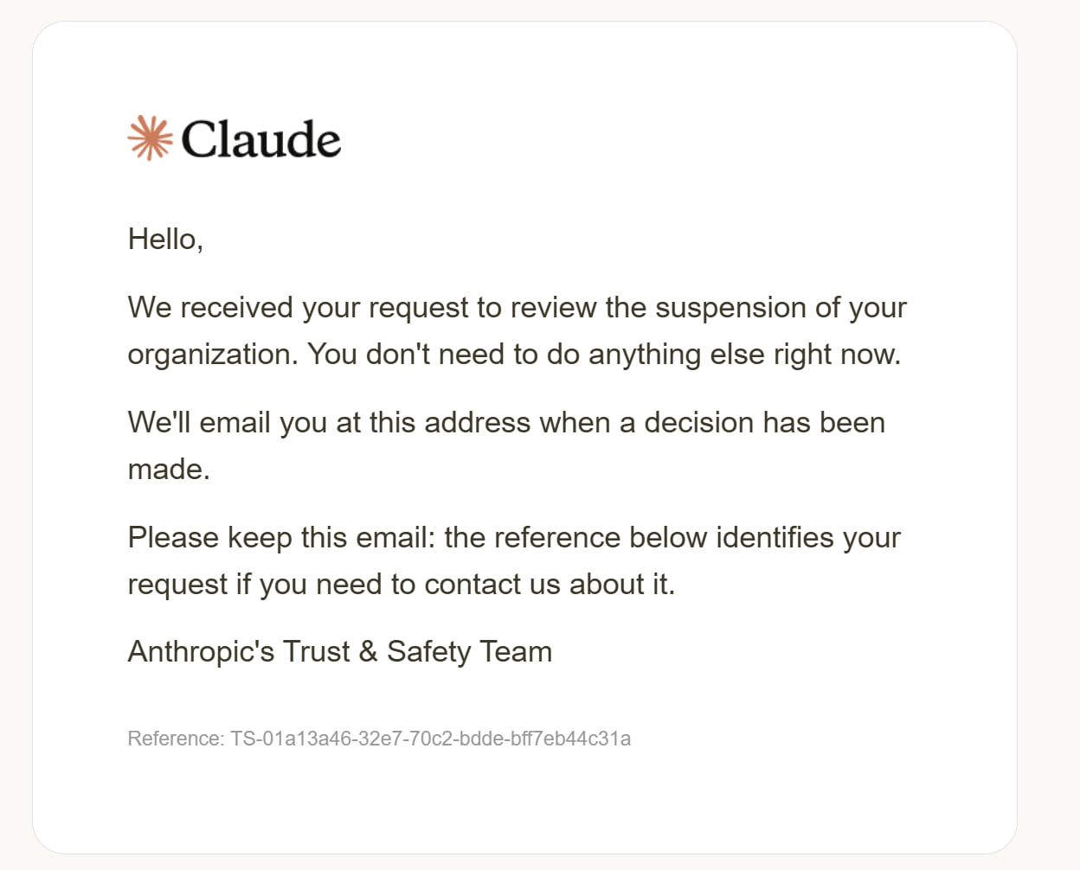Viewport: 1080px width, 870px height.
Task: Click the word "organization" in the first paragraph
Action: [x=210, y=355]
